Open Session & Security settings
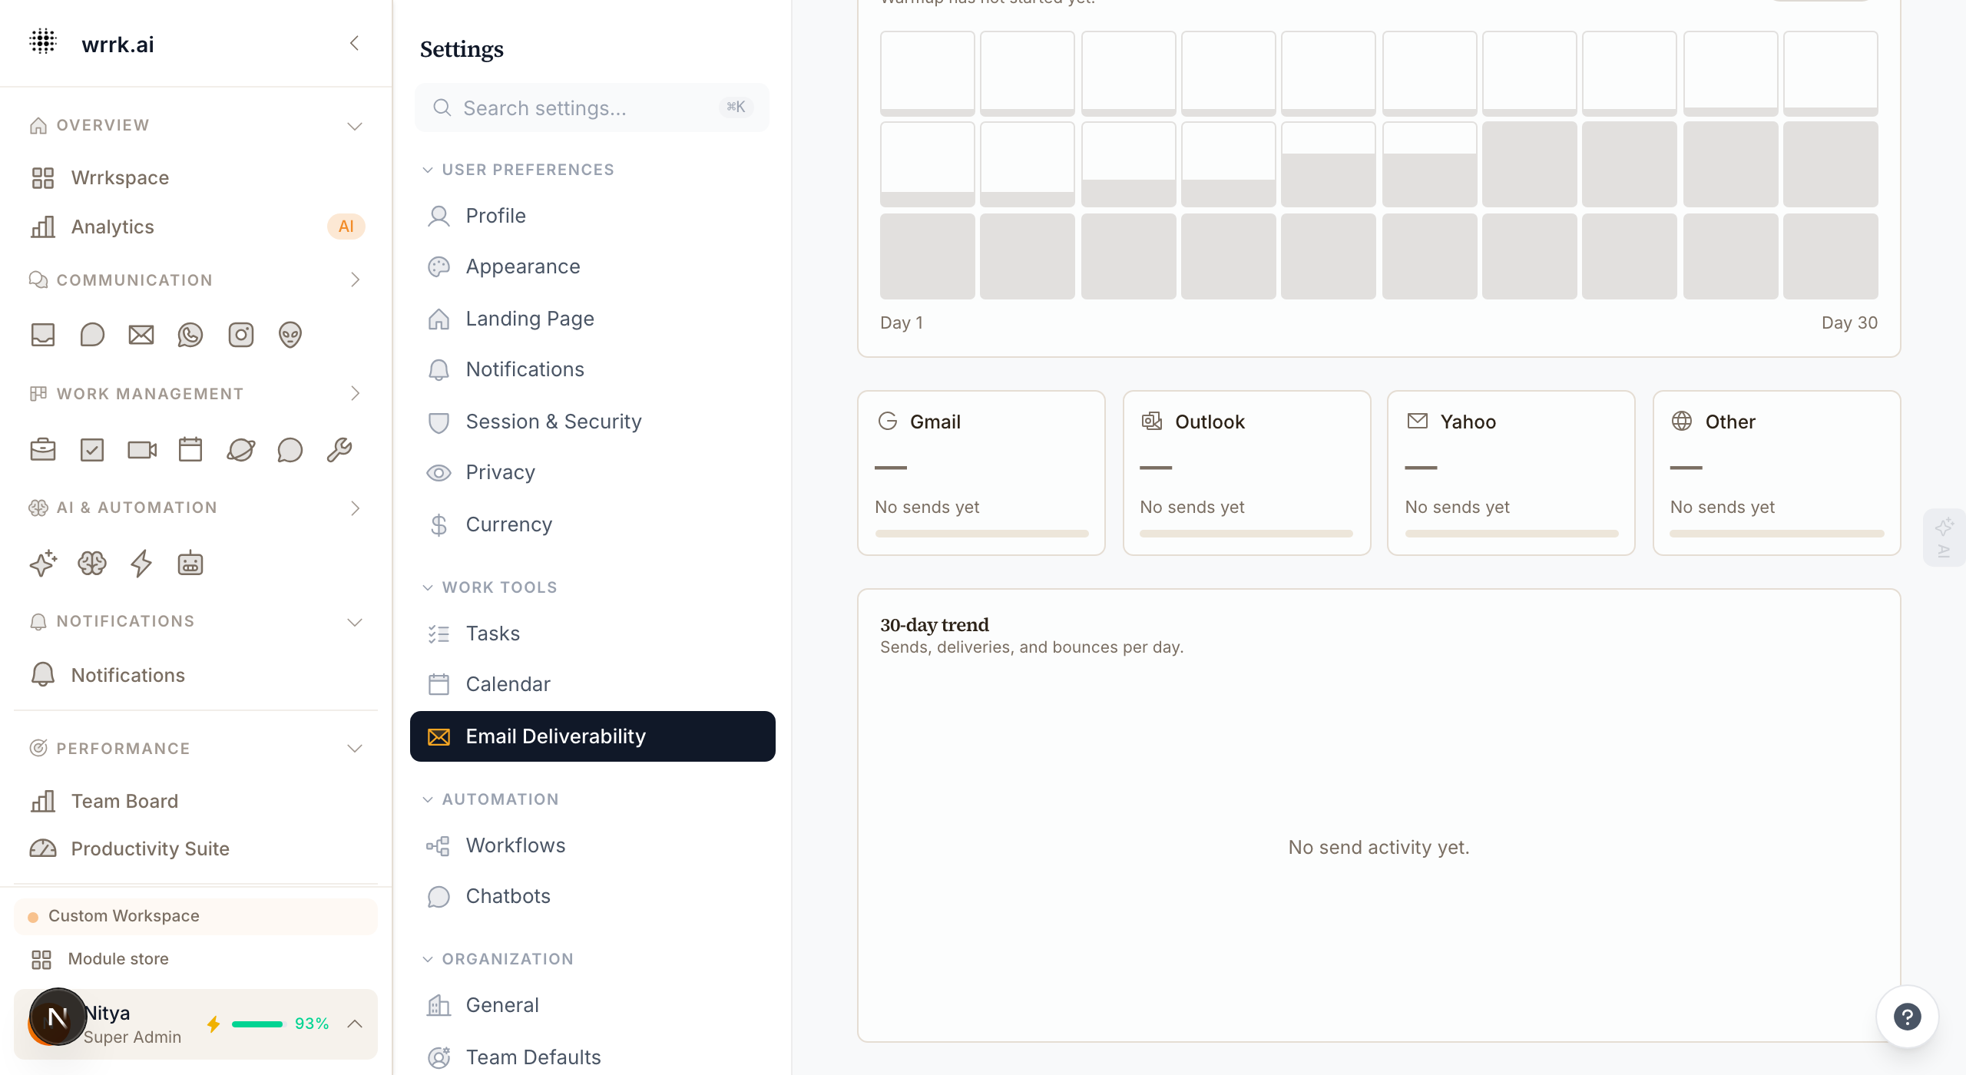1966x1075 pixels. [x=553, y=422]
